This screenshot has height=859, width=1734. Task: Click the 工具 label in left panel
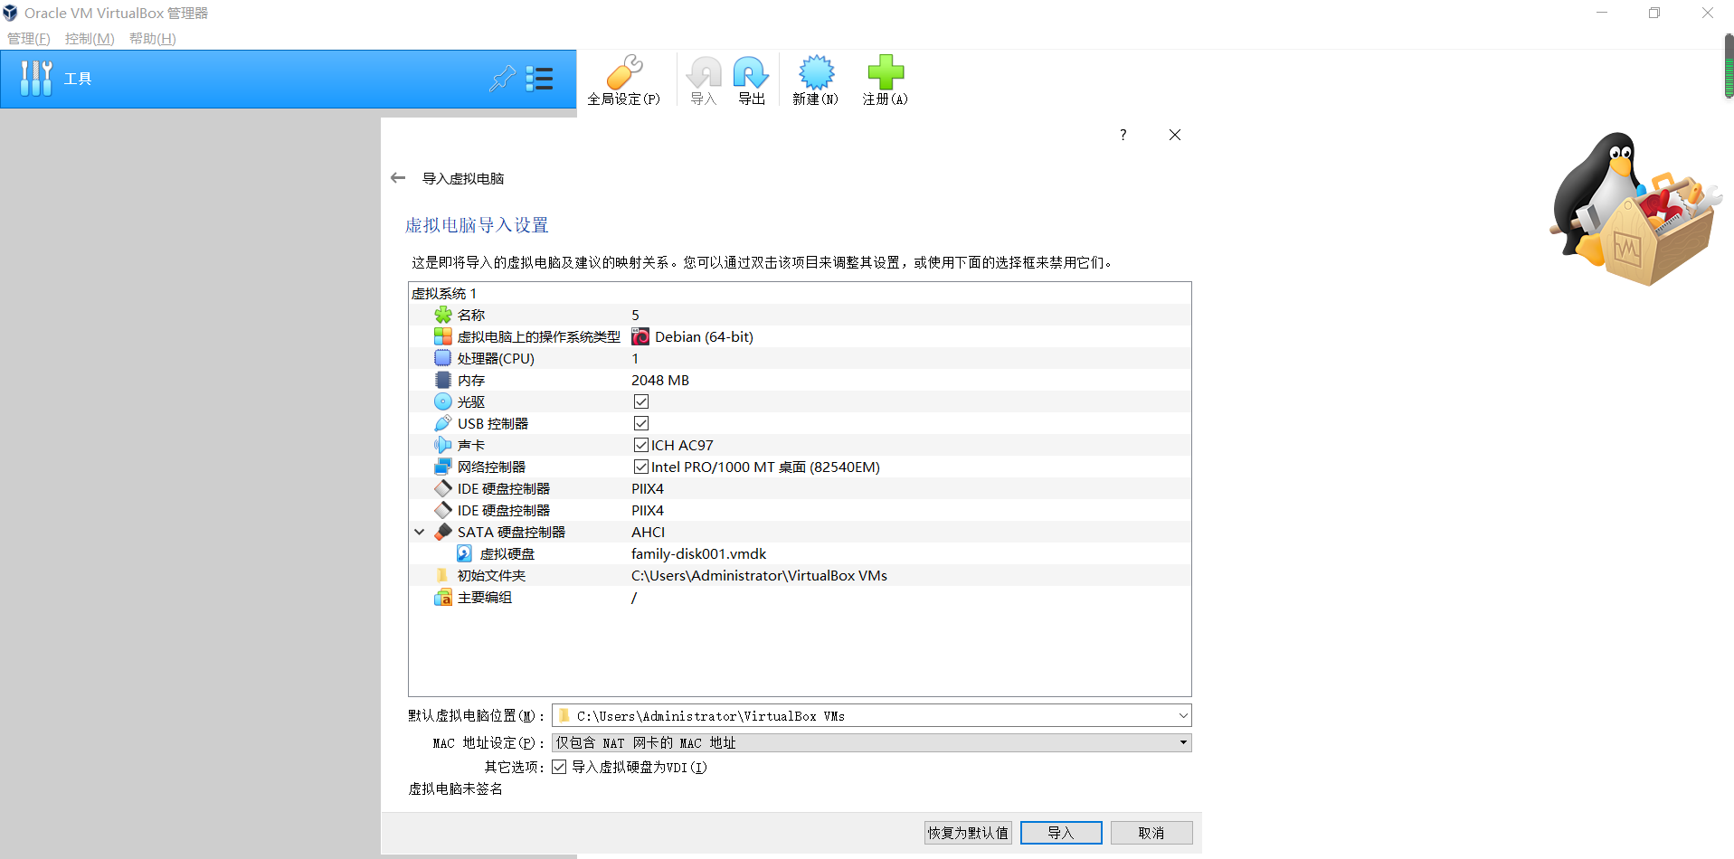point(78,79)
